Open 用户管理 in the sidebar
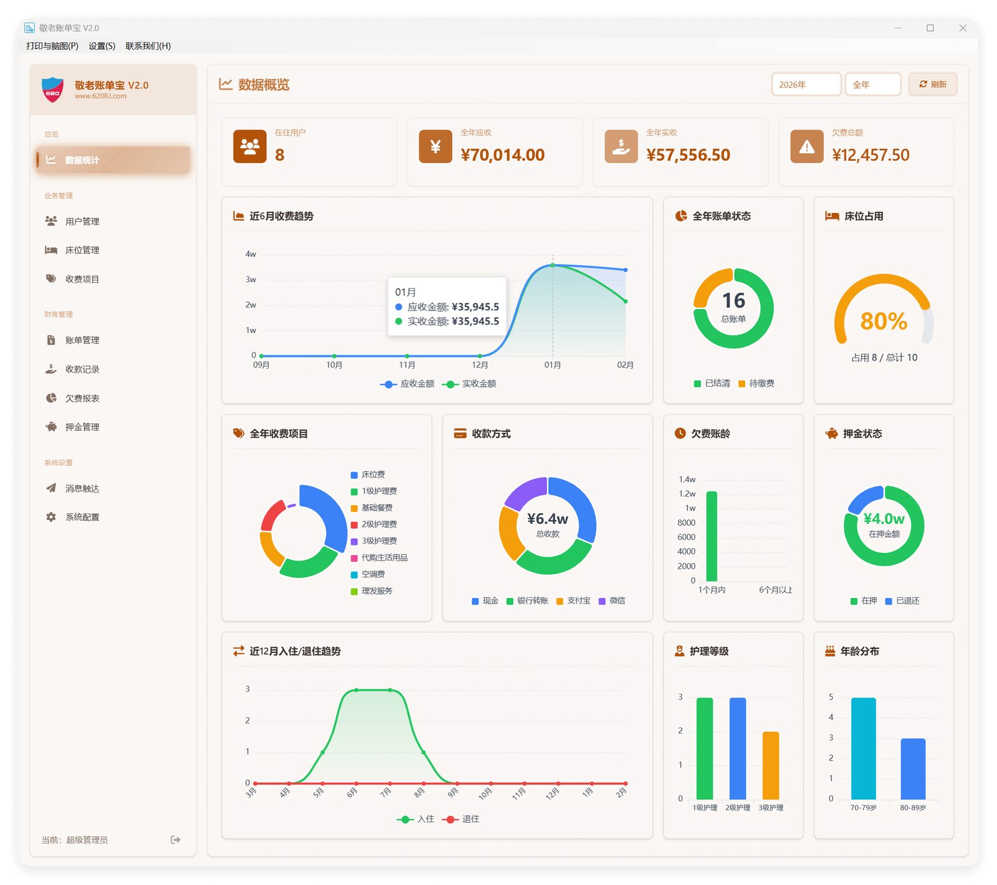The image size is (997, 885). point(82,221)
